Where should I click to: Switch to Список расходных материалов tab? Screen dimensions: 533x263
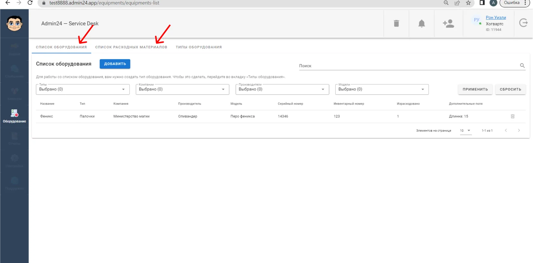coord(131,47)
